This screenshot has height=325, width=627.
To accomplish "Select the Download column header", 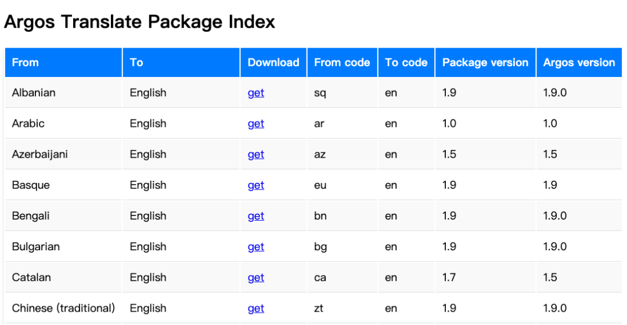I will click(x=273, y=63).
